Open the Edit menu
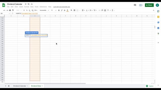 (12, 7)
